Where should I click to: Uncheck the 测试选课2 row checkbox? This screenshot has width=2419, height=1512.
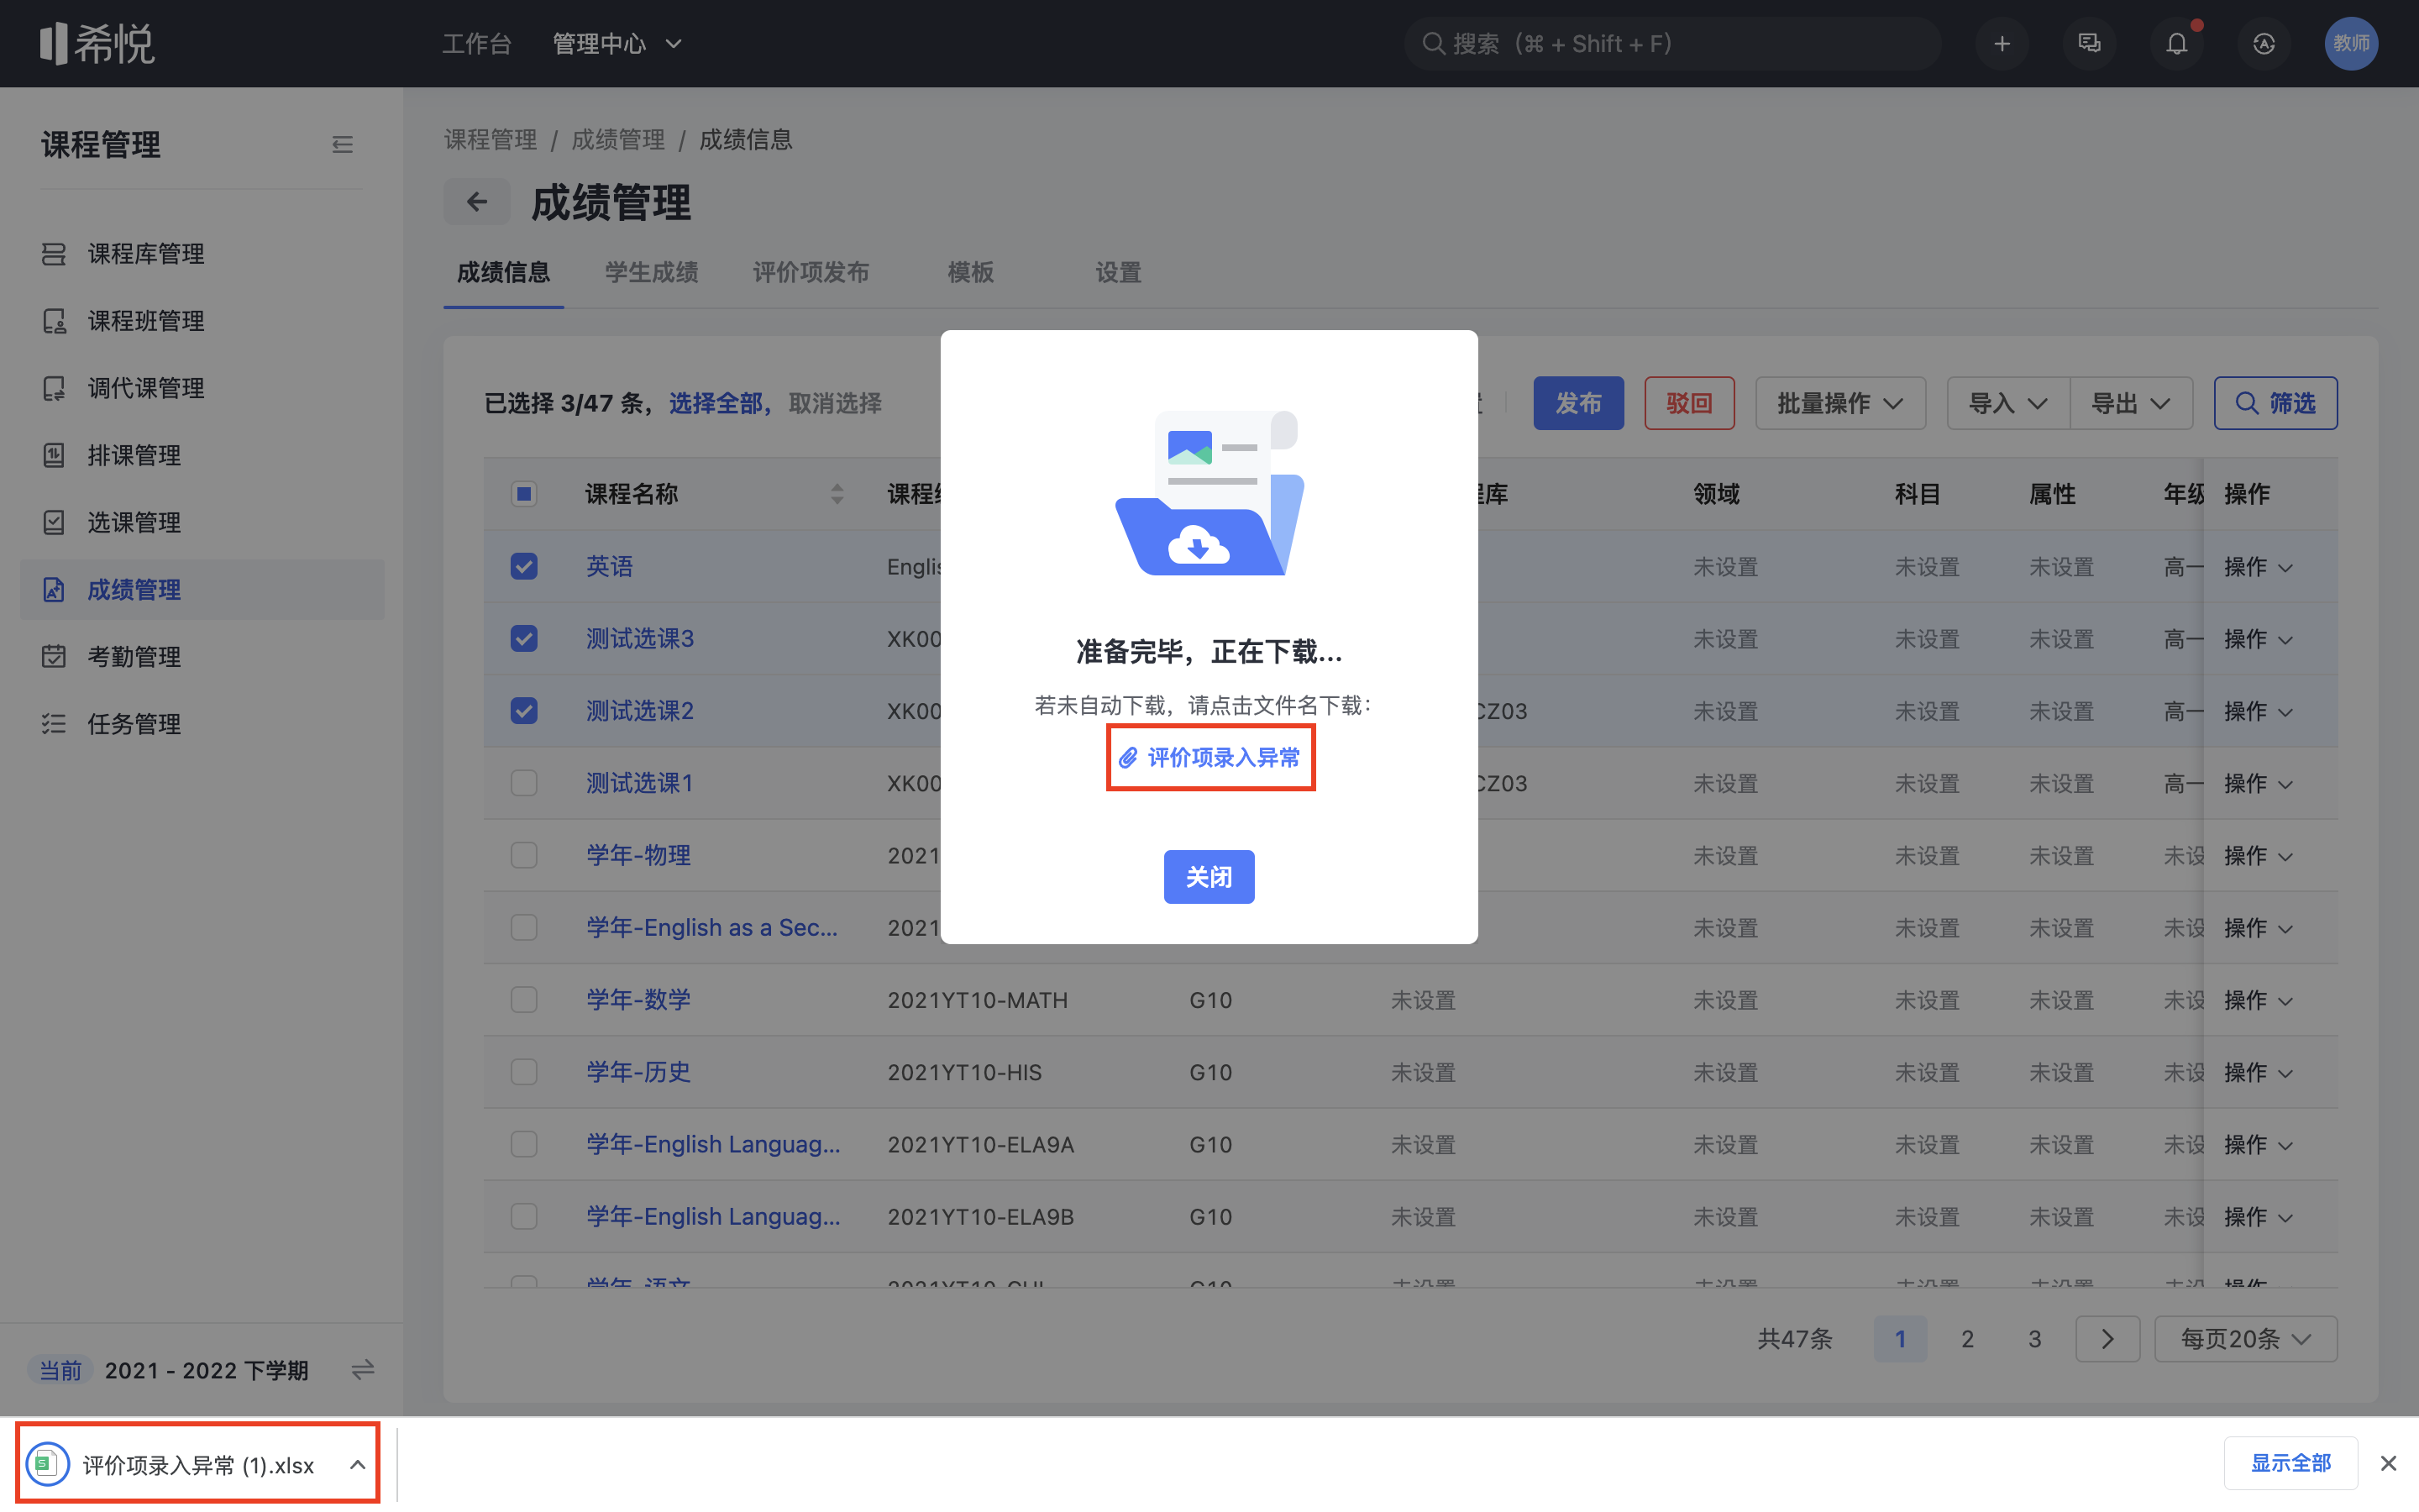(524, 711)
